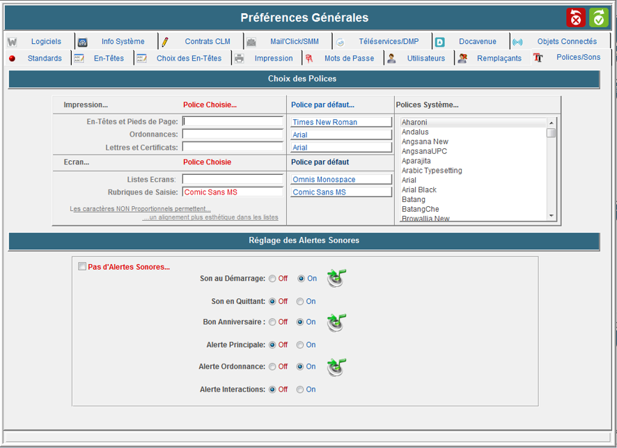Viewport: 617px width, 448px height.
Task: Play the Son au Démarrage sound icon
Action: click(x=337, y=279)
